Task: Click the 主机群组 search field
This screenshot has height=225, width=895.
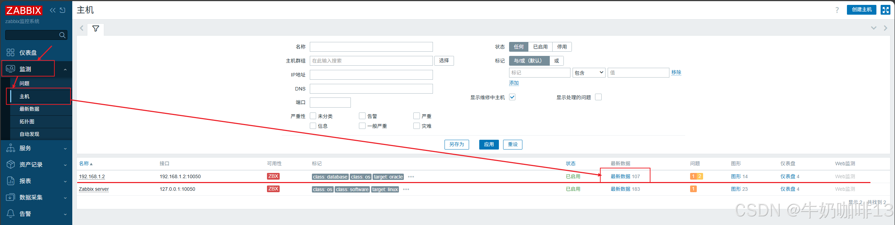Action: tap(371, 61)
